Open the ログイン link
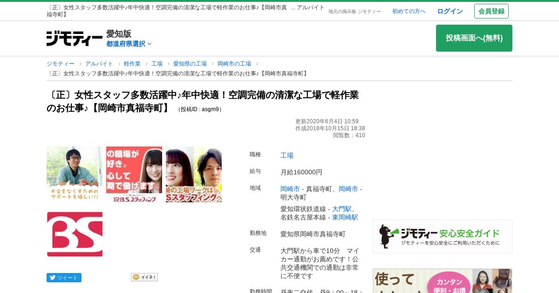Image resolution: width=559 pixels, height=293 pixels. tap(450, 11)
